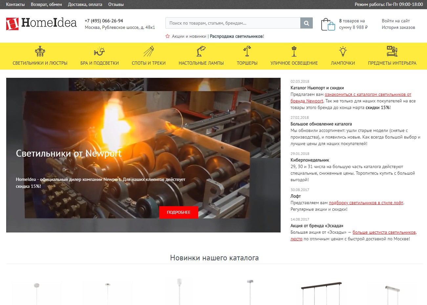Image resolution: width=427 pixels, height=305 pixels.
Task: Click the cart summary 8 товаров на сумму
Action: click(x=353, y=24)
